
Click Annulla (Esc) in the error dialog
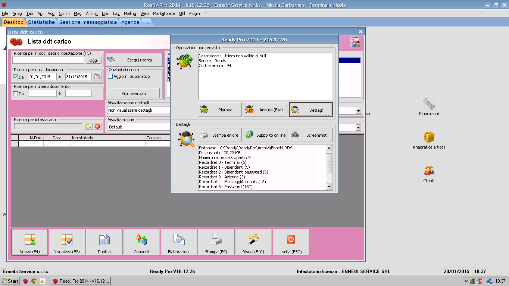265,110
